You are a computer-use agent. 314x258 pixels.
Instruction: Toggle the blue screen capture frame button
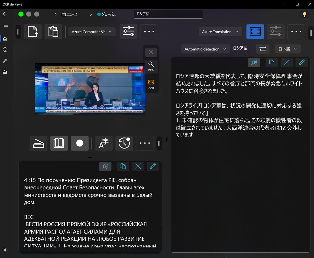[x=255, y=32]
